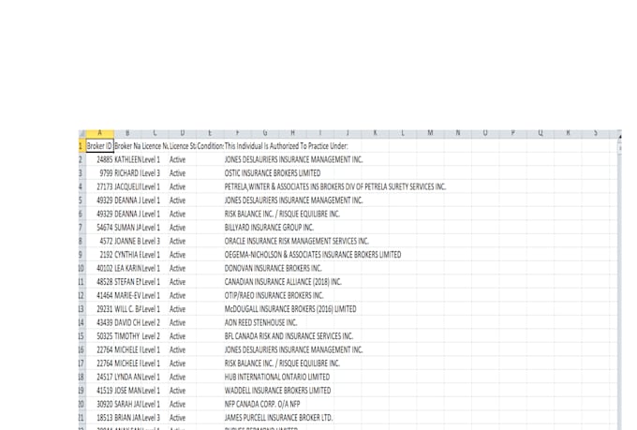Click the HUB INTERNATIONAL ONTARIO LIMITED cell
The height and width of the screenshot is (430, 637).
point(277,378)
